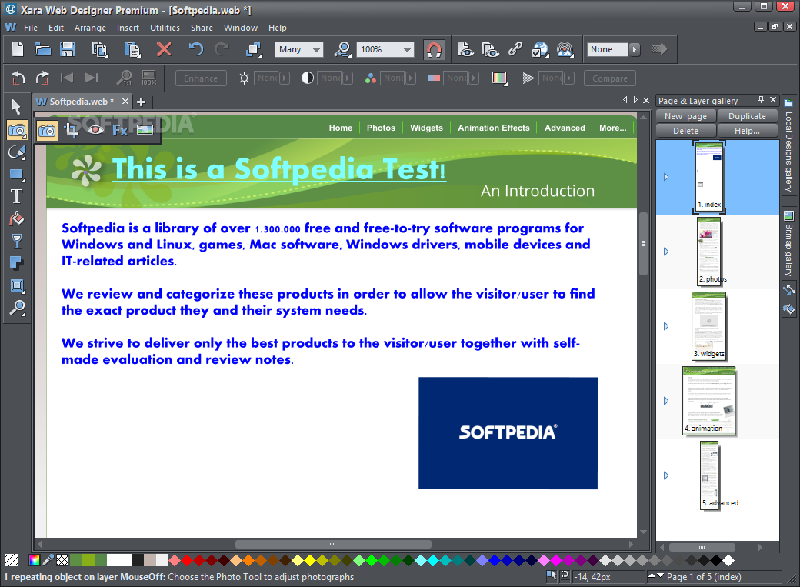
Task: Click the Help... button in gallery
Action: (747, 131)
